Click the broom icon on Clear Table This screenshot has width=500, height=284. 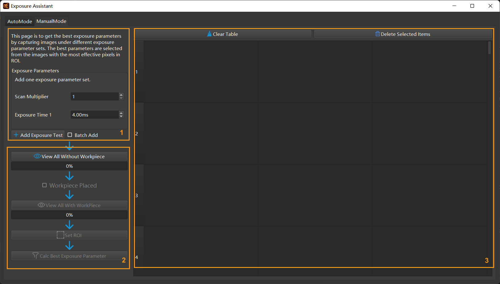click(209, 34)
